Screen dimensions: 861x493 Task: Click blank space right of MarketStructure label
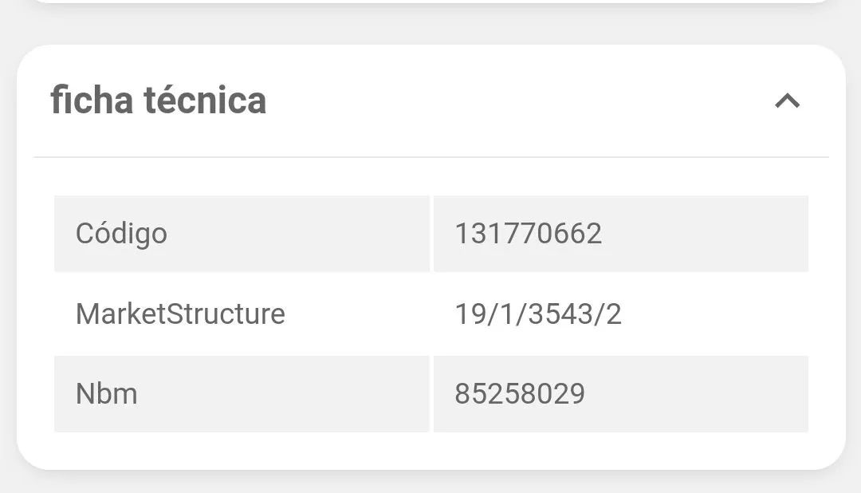tap(359, 314)
